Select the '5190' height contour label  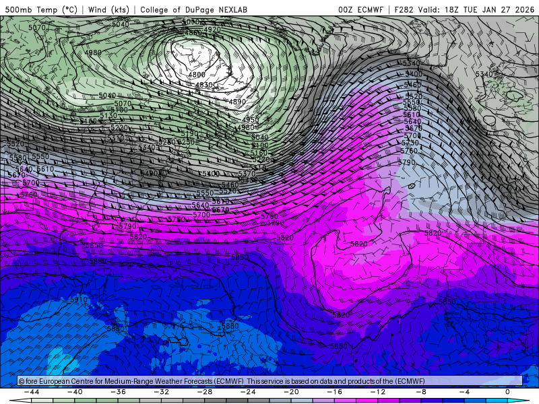190,133
